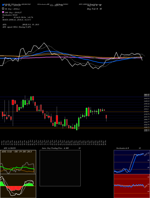Open the blue Stochastics chart panel
150x198 pixels.
[132, 162]
